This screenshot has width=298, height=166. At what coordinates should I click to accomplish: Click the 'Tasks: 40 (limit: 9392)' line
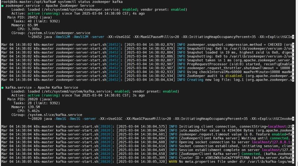37,21
